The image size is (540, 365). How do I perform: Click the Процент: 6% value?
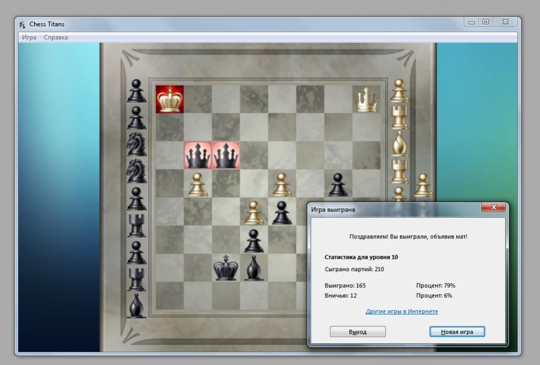click(434, 295)
